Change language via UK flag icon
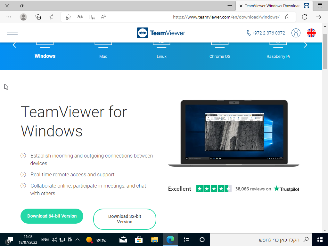Image resolution: width=328 pixels, height=246 pixels. click(x=311, y=33)
